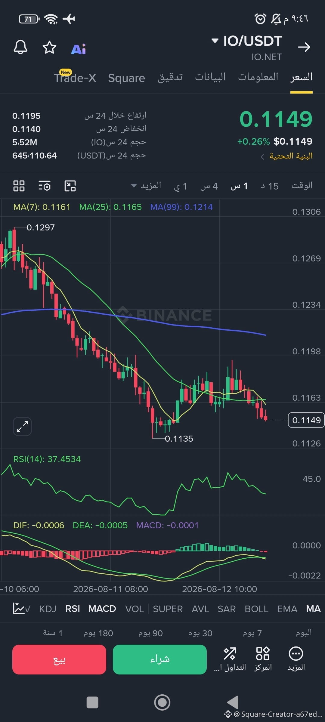Tap the large green price 0.1149
The image size is (325, 722).
[276, 119]
